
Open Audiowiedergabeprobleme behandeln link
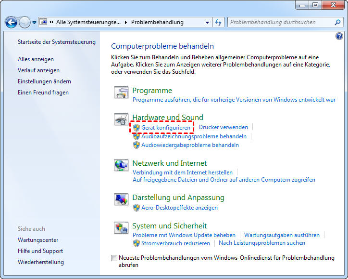click(190, 145)
